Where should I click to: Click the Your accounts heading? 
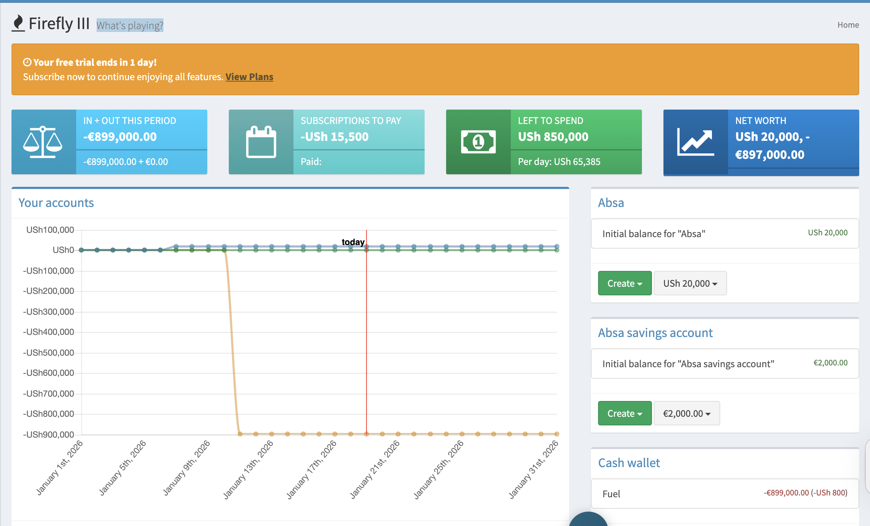click(56, 203)
